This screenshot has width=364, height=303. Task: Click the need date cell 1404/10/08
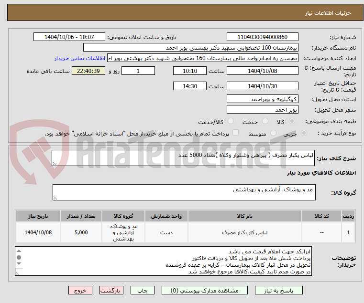tap(38, 232)
